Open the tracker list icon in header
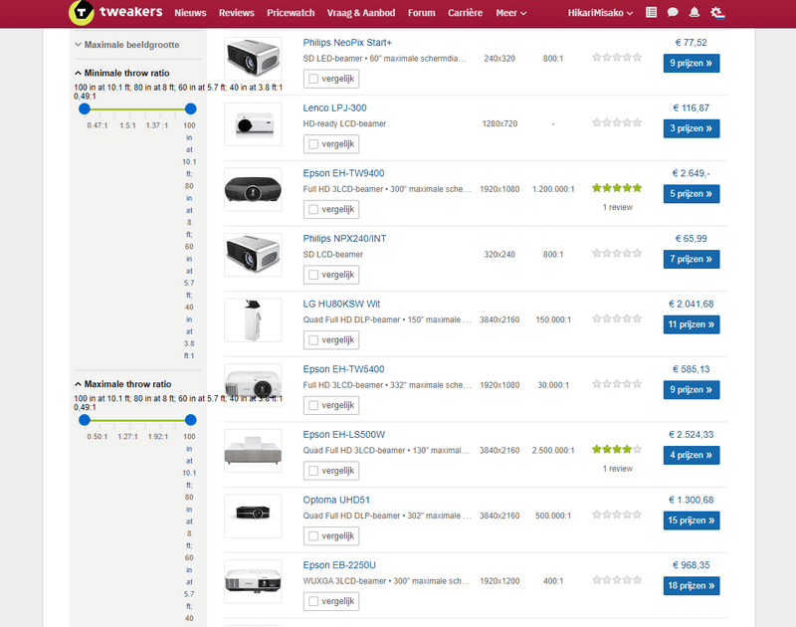The height and width of the screenshot is (627, 796). 651,12
